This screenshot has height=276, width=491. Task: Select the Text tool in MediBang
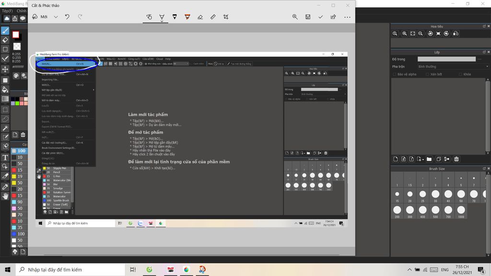pyautogui.click(x=5, y=157)
